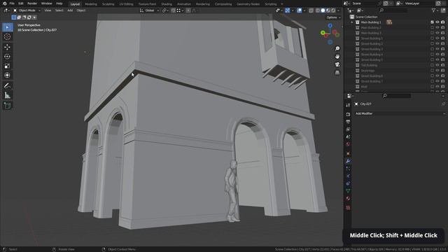The height and width of the screenshot is (252, 448).
Task: Select solid viewport shading mode
Action: pyautogui.click(x=323, y=10)
